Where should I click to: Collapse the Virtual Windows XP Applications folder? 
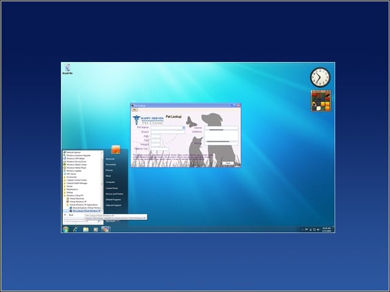coord(82,204)
